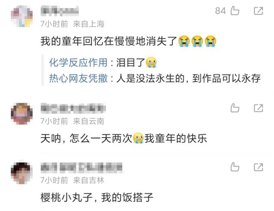Like the Shanghai comment with 84 likes
This screenshot has height=211, width=274.
[235, 10]
